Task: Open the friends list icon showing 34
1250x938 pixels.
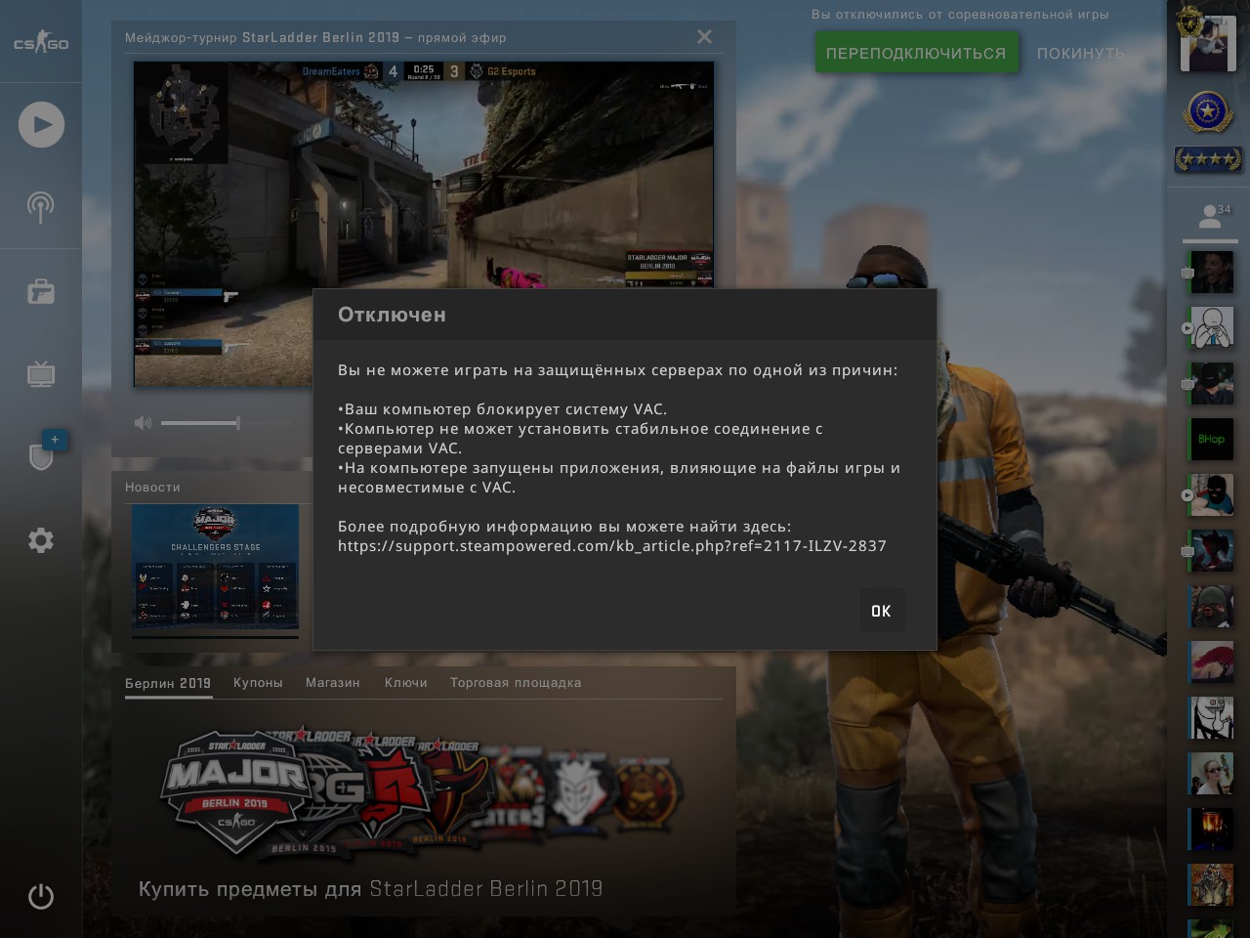Action: point(1211,216)
